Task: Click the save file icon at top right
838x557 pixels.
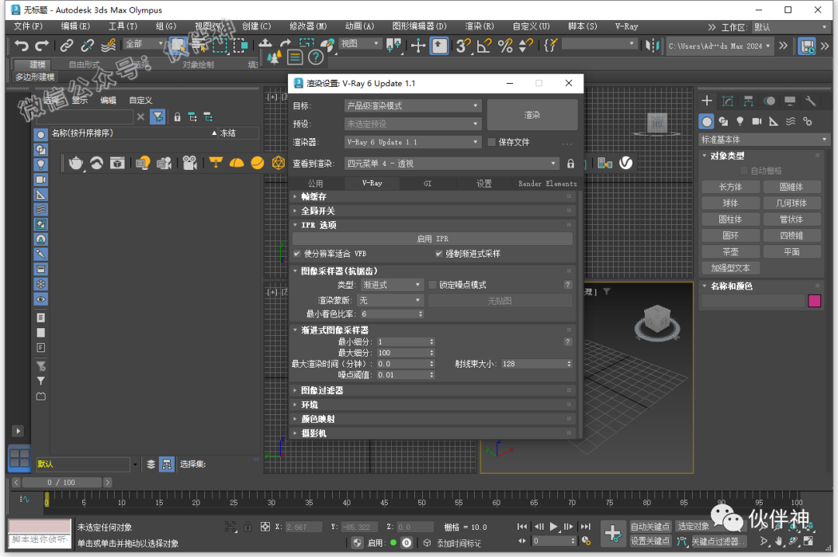Action: (806, 46)
